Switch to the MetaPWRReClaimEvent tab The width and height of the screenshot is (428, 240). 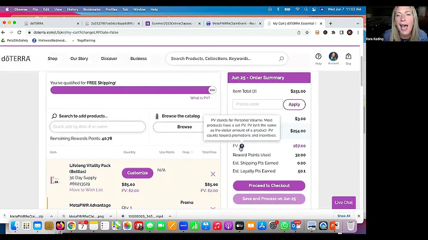click(x=234, y=23)
